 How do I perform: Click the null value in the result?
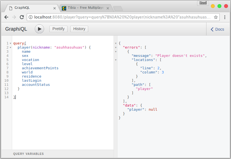coord(153,109)
